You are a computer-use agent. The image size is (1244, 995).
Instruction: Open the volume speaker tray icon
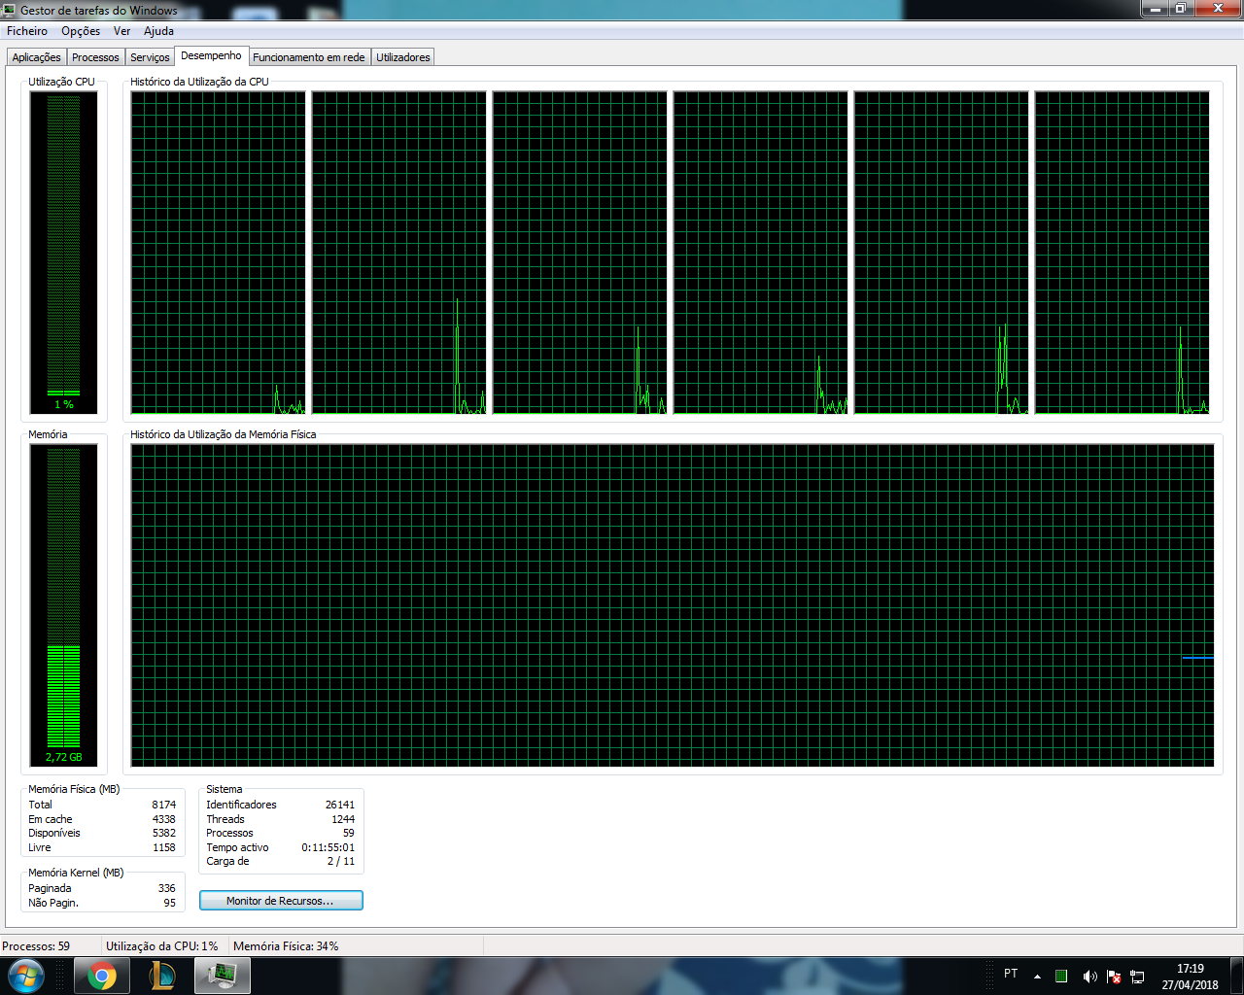[1089, 976]
